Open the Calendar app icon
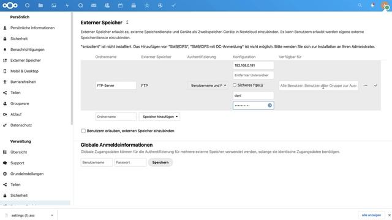This screenshot has height=220, width=392. [x=120, y=5]
